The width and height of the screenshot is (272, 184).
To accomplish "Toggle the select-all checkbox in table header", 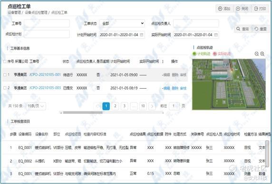I will 5,61.
